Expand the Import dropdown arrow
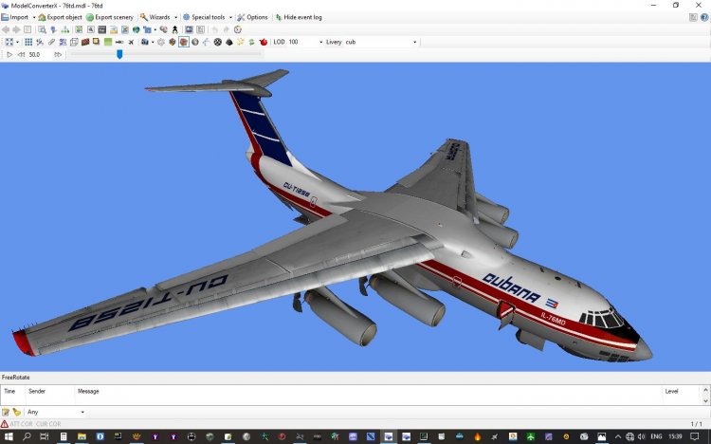The width and height of the screenshot is (711, 444). point(34,17)
